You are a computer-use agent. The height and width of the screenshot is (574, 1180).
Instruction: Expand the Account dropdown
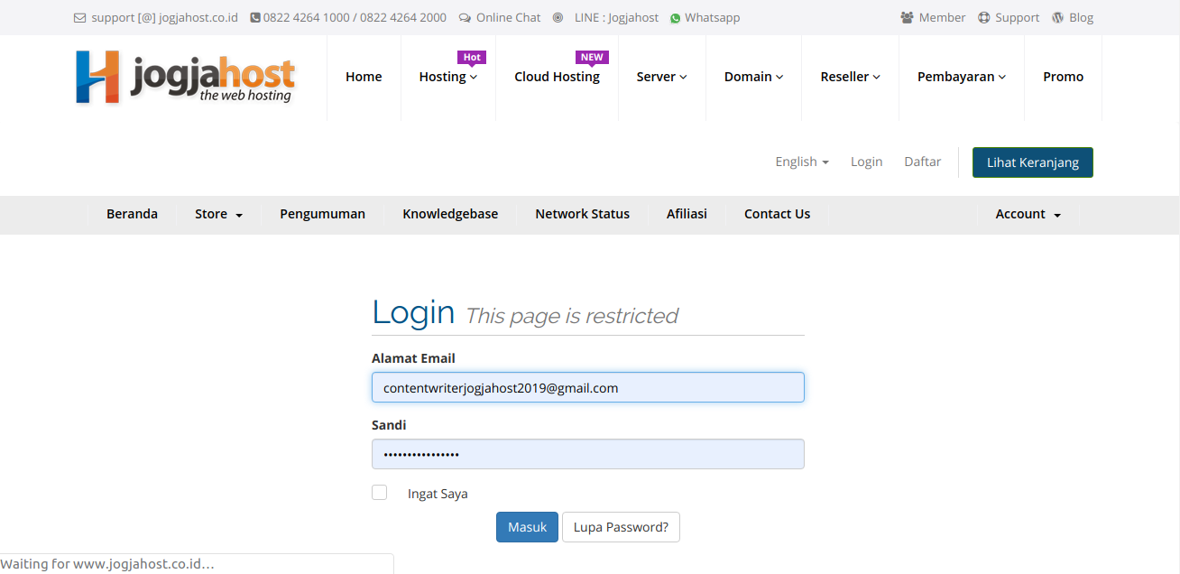(1028, 215)
